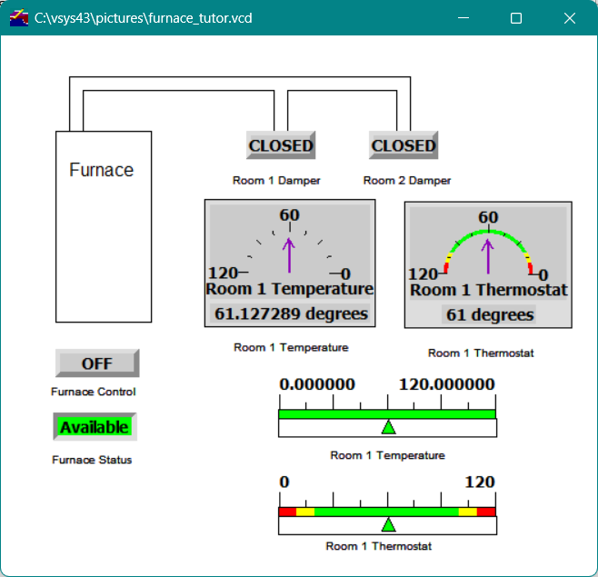
Task: Switch the Furnace Control OFF button
Action: 97,363
